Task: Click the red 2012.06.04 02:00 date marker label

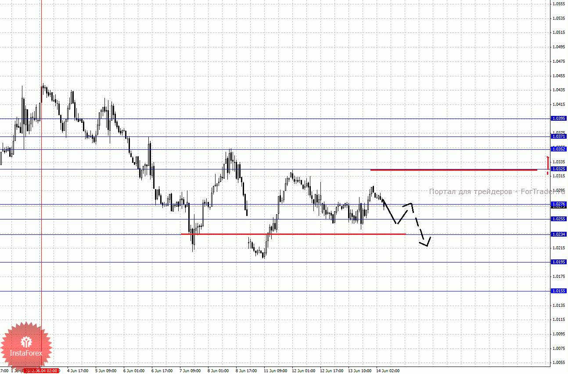Action: pyautogui.click(x=41, y=371)
